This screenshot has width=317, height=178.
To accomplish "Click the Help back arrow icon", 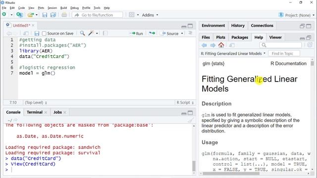I will (x=204, y=45).
